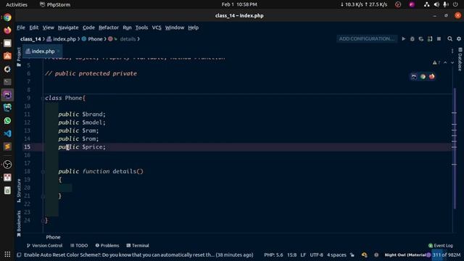Open file in PhpStorm built-in preview
The width and height of the screenshot is (464, 261).
[414, 76]
